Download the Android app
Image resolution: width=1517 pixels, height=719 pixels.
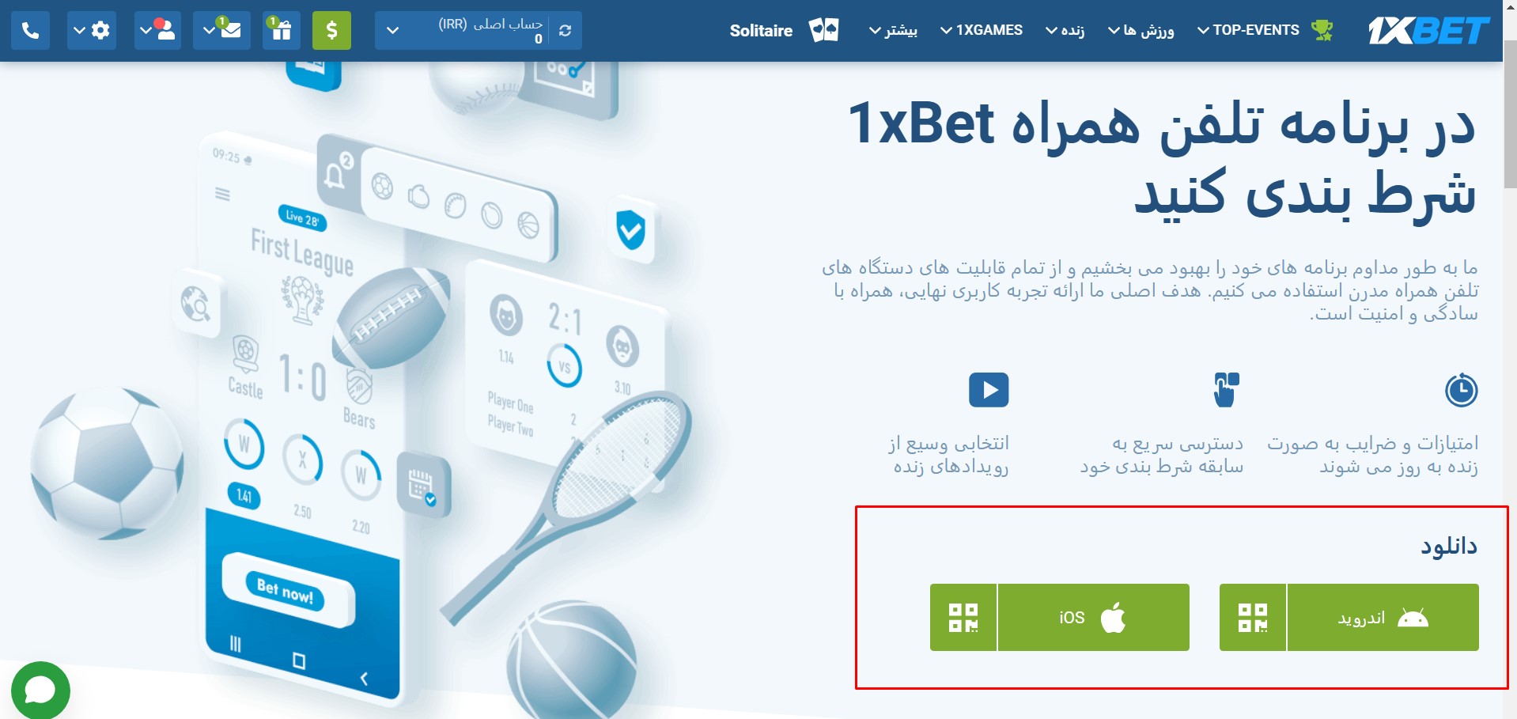coord(1383,618)
